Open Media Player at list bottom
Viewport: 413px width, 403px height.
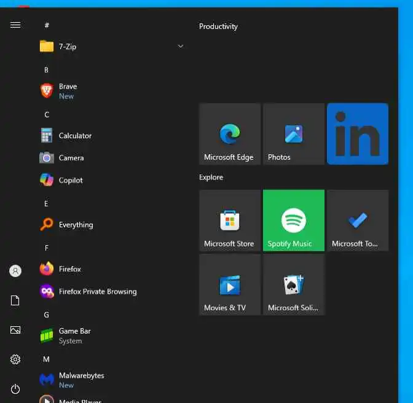pos(112,399)
